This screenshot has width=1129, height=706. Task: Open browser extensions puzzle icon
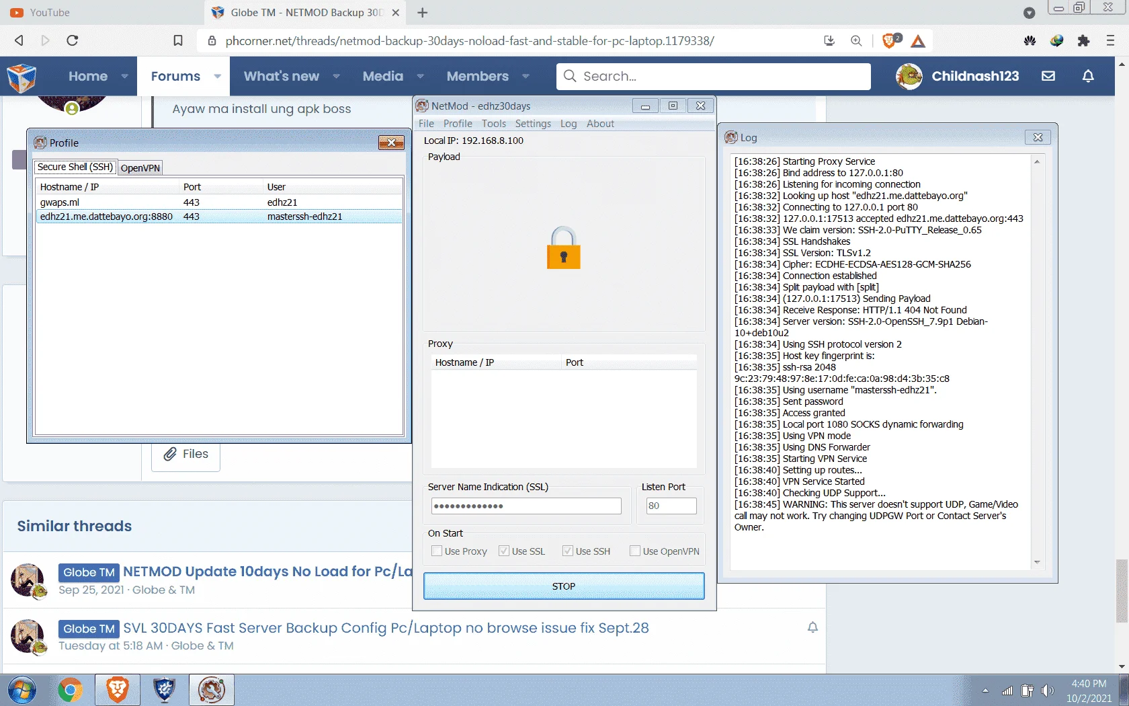point(1083,40)
